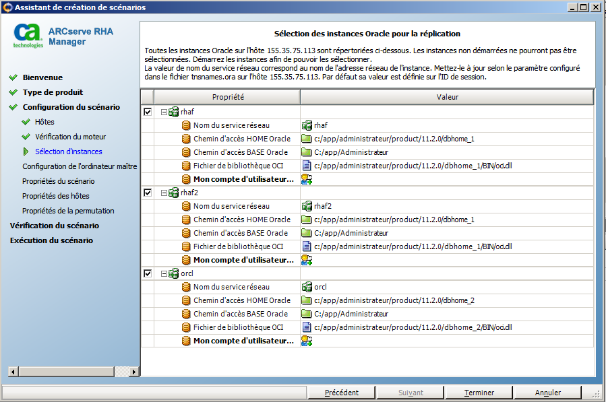Click server icon next to rhaf2 service name value
606x402 pixels.
[307, 206]
